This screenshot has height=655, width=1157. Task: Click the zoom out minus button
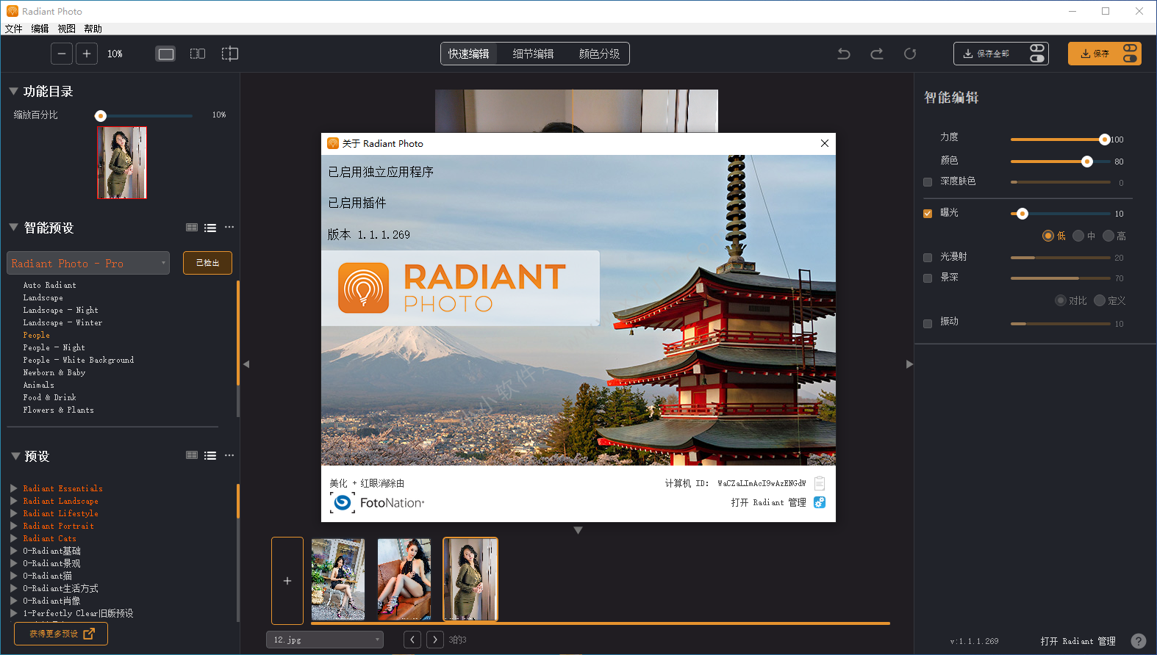[62, 54]
